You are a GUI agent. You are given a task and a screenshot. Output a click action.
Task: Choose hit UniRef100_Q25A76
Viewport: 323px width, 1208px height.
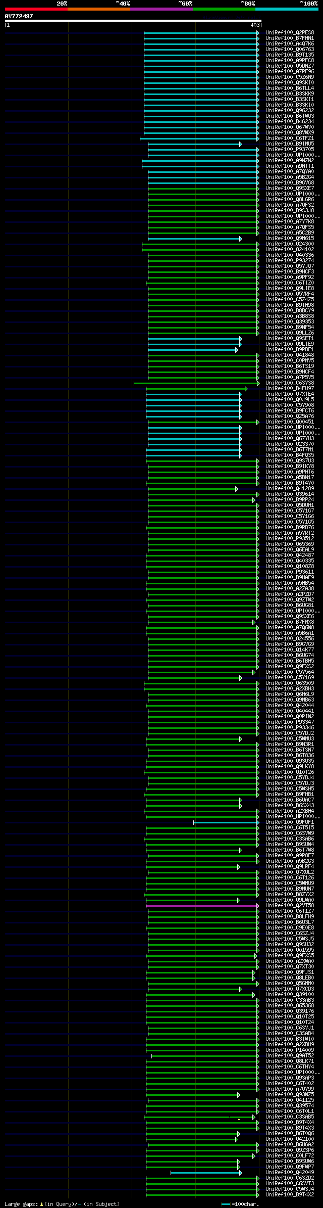[x=290, y=416]
